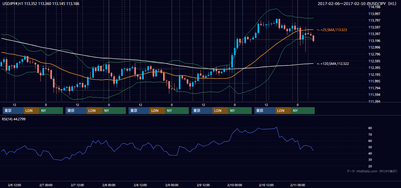Click the last red candle on the price chart
The width and height of the screenshot is (401, 188).
(313, 38)
